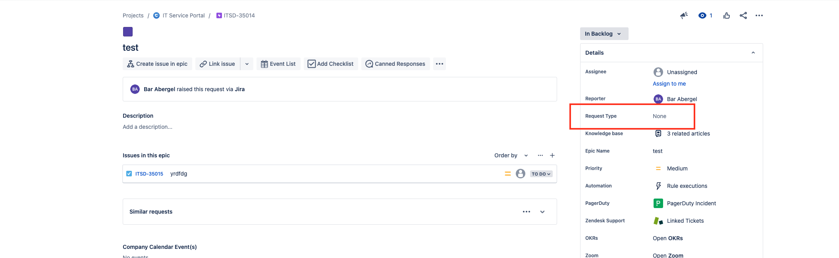Click the more options button after Canned Responses
The width and height of the screenshot is (839, 258).
(x=440, y=64)
